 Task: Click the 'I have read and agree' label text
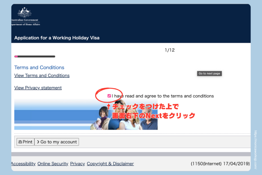[163, 96]
